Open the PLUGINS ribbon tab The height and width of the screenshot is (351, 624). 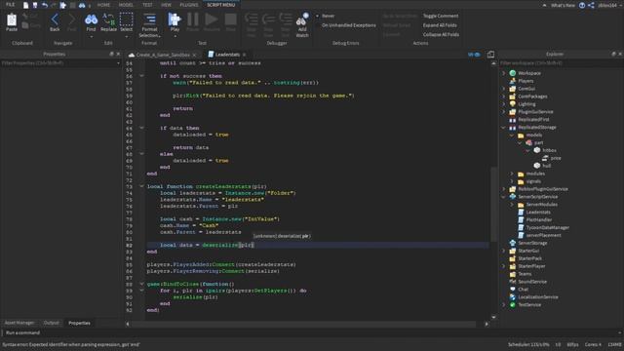(189, 5)
